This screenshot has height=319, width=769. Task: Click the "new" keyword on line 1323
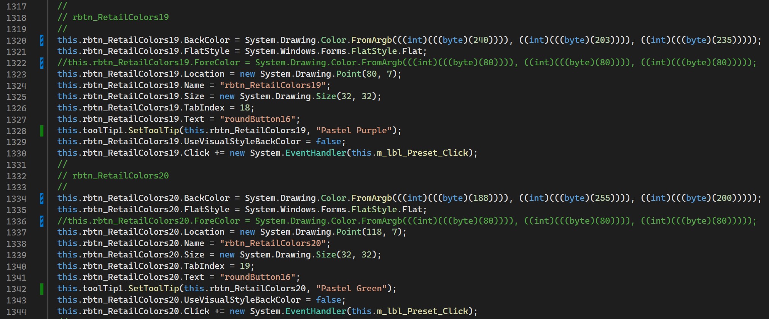(247, 74)
